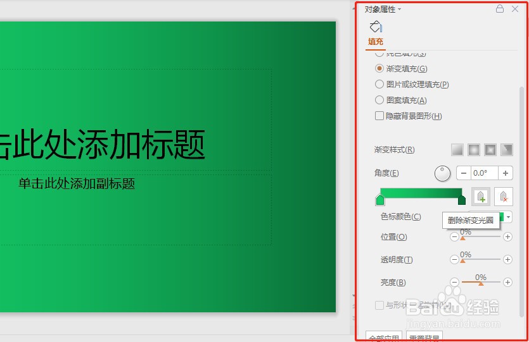This screenshot has height=342, width=529.
Task: Decrease 位置 with its minus button
Action: [454, 237]
